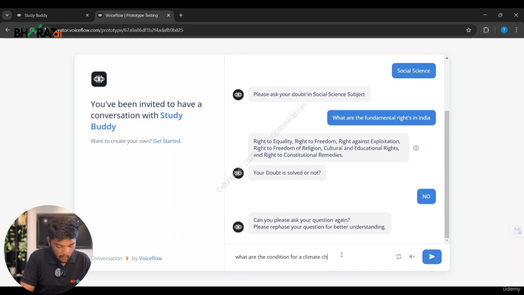Click the debug icon beside fundamental rights answer

point(416,148)
